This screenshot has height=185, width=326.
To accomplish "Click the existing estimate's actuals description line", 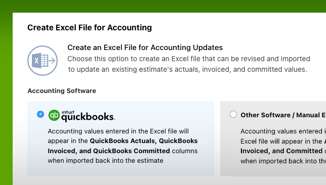I will [187, 69].
